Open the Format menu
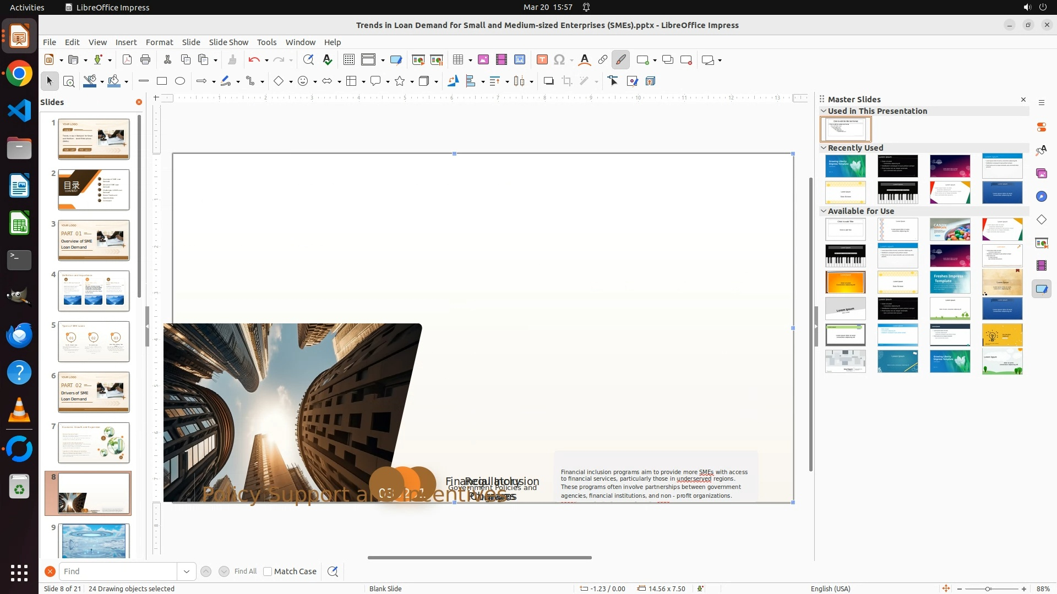 [x=159, y=42]
